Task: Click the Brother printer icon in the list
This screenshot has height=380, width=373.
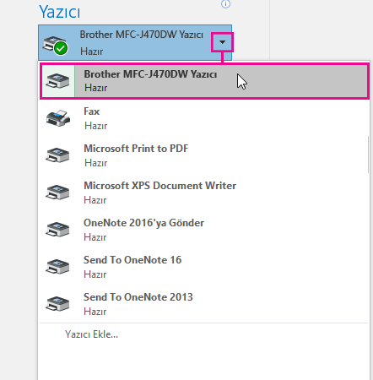Action: coord(57,81)
